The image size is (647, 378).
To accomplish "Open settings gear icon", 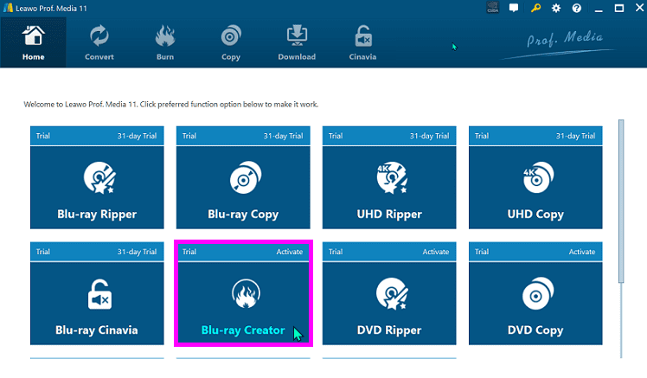I will click(x=556, y=9).
